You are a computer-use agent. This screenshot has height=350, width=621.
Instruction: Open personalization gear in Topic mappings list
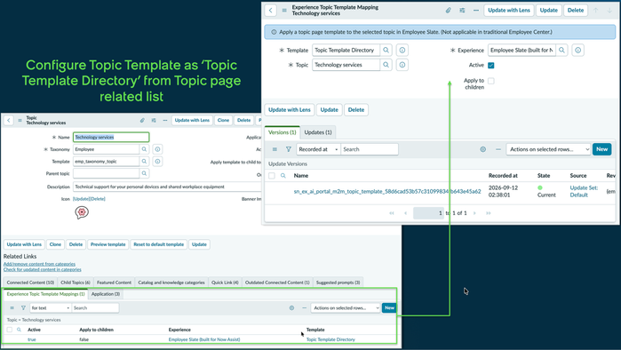click(x=291, y=307)
